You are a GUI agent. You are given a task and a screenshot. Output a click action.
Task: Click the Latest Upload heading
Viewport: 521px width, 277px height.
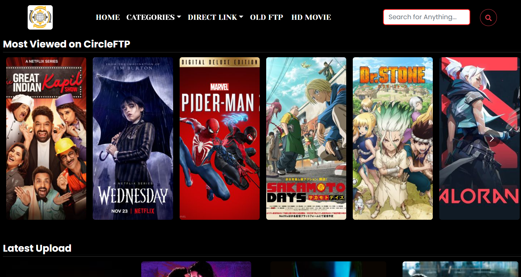click(x=37, y=248)
